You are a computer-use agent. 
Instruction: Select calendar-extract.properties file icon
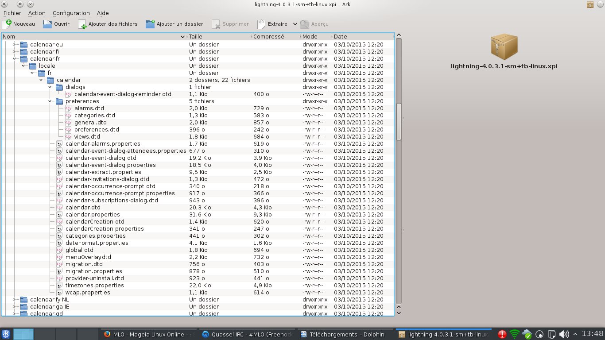[x=59, y=172]
